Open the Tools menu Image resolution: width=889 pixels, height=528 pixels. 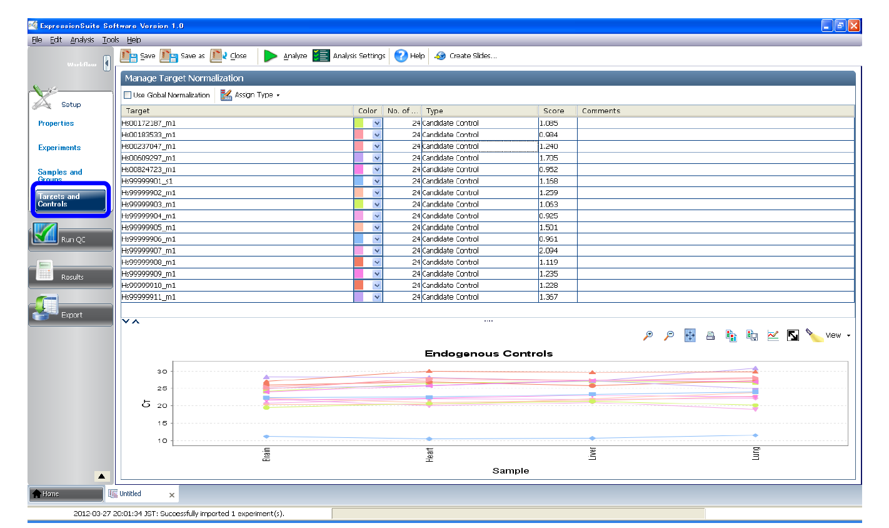pos(111,39)
